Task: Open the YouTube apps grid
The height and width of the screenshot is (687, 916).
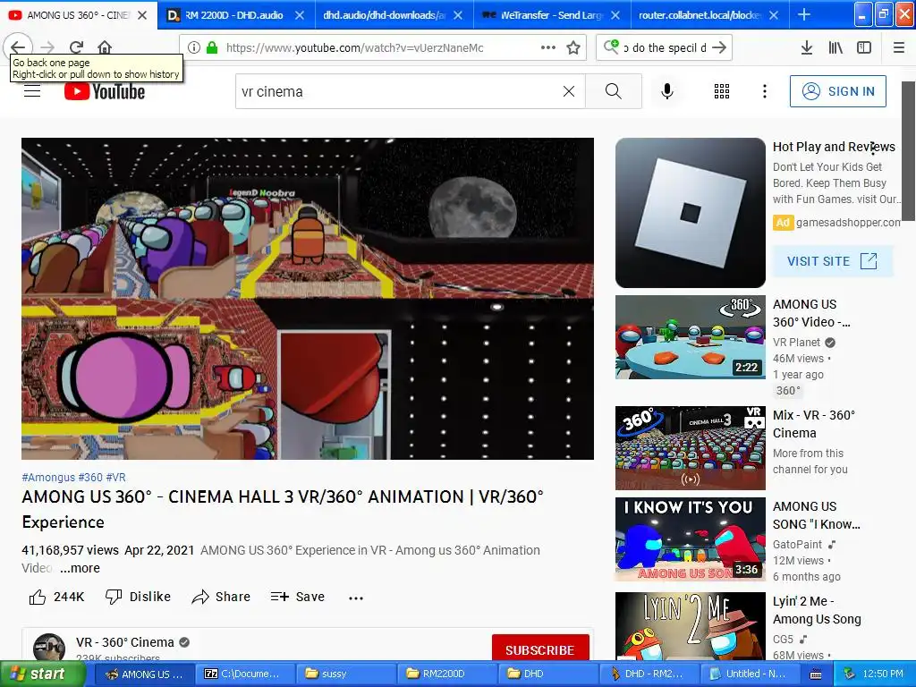Action: pyautogui.click(x=722, y=91)
